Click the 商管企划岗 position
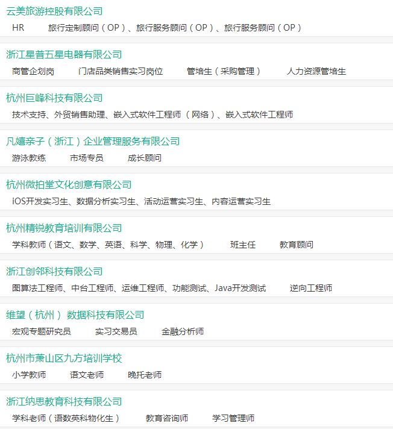 click(33, 71)
